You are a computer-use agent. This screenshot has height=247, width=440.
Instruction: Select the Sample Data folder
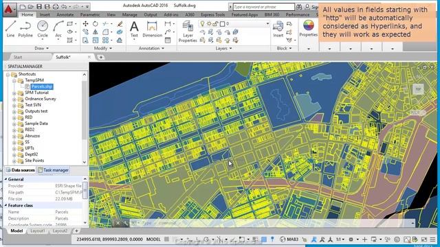pyautogui.click(x=36, y=123)
